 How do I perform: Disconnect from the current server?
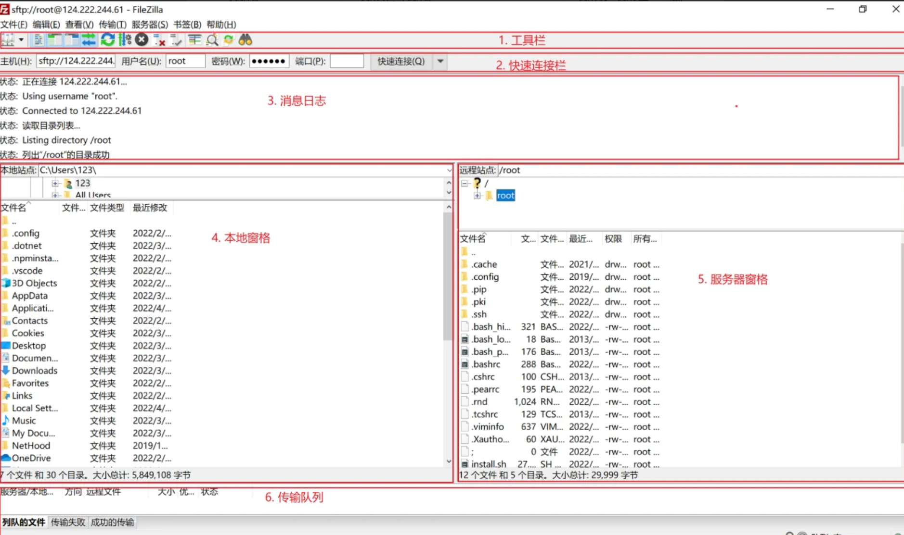pos(159,40)
